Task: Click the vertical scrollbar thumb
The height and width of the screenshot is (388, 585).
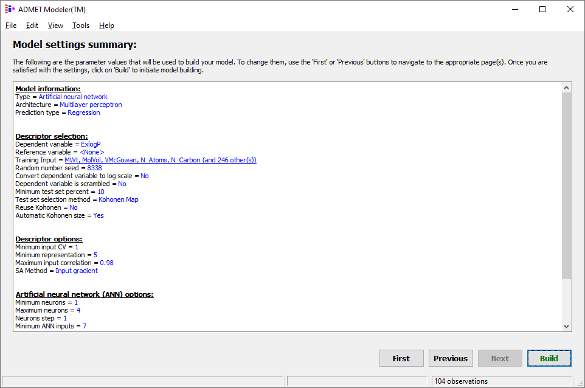Action: [x=566, y=185]
